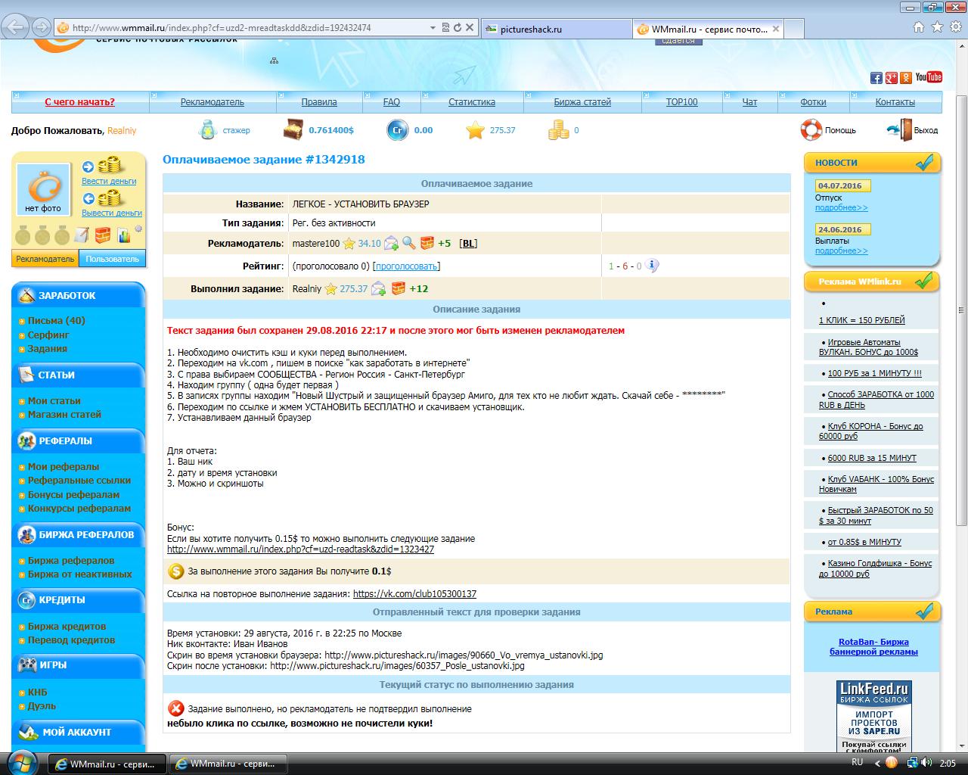Open the Odnoklassniki social icon
The width and height of the screenshot is (968, 775).
point(905,77)
